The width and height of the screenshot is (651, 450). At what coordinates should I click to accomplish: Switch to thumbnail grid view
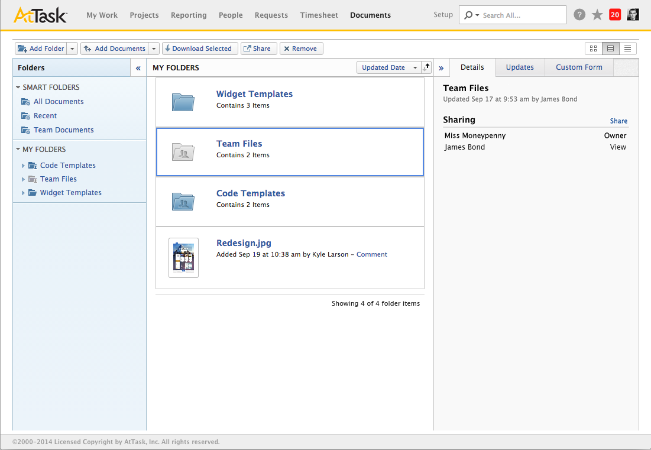click(593, 48)
